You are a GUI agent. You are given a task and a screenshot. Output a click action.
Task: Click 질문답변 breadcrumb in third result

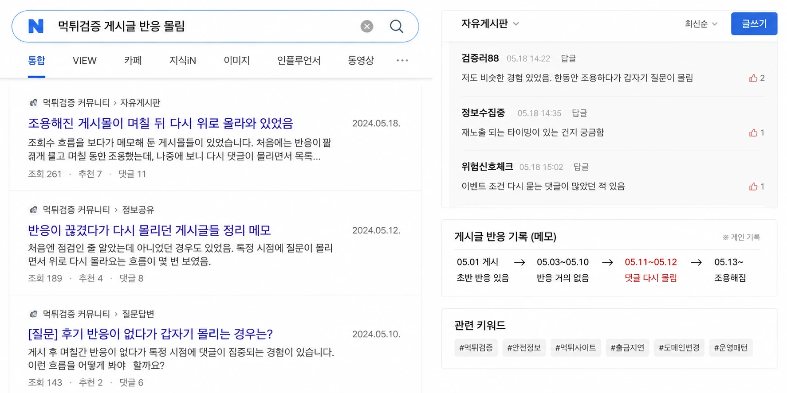138,314
